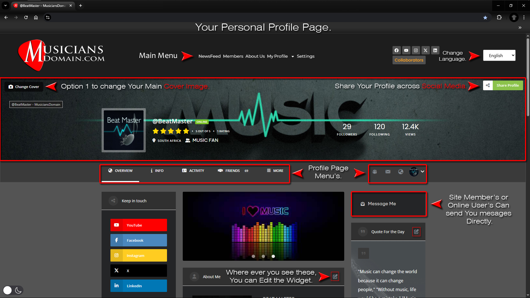Open the X icon in header
This screenshot has width=530, height=298.
[x=425, y=50]
